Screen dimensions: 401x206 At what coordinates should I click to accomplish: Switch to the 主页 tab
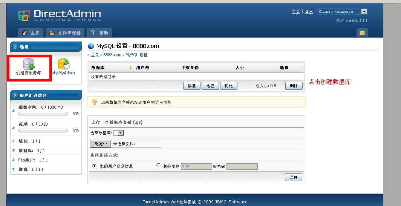(x=31, y=33)
